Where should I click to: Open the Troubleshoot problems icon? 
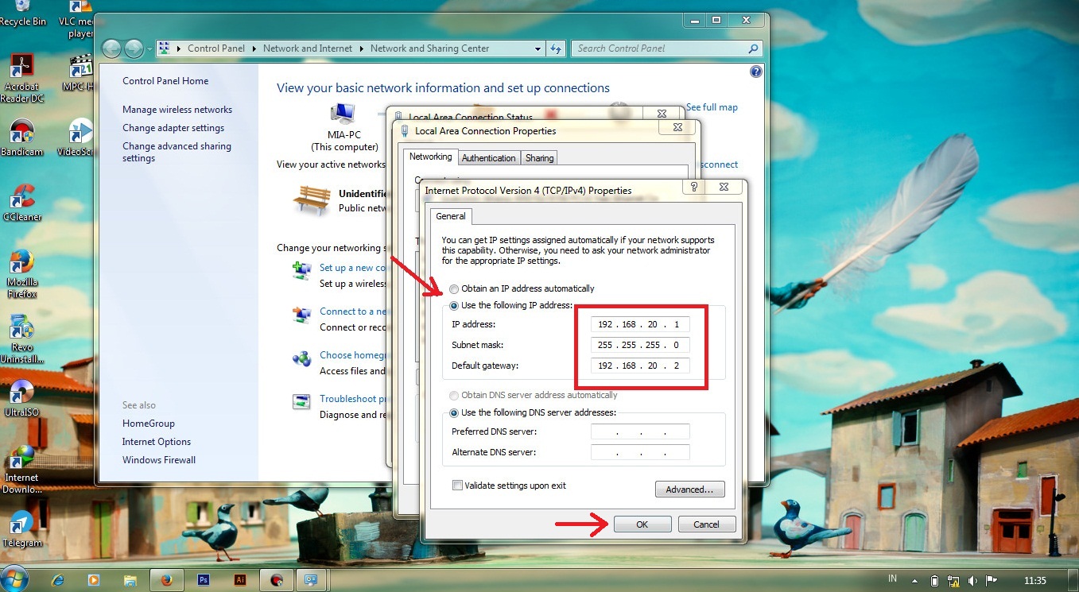(x=301, y=401)
